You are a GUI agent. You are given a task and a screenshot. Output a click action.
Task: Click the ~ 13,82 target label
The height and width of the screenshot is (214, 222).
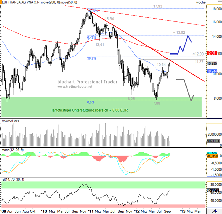point(179,33)
